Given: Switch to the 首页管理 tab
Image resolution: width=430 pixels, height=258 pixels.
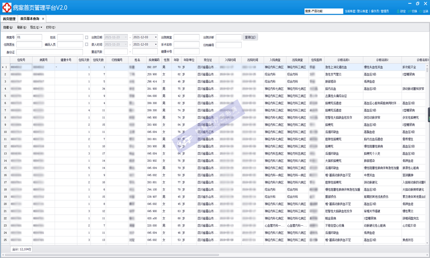Looking at the screenshot, I should 9,19.
